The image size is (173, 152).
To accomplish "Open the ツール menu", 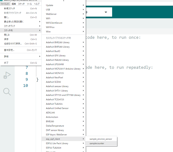I will 29,4.
